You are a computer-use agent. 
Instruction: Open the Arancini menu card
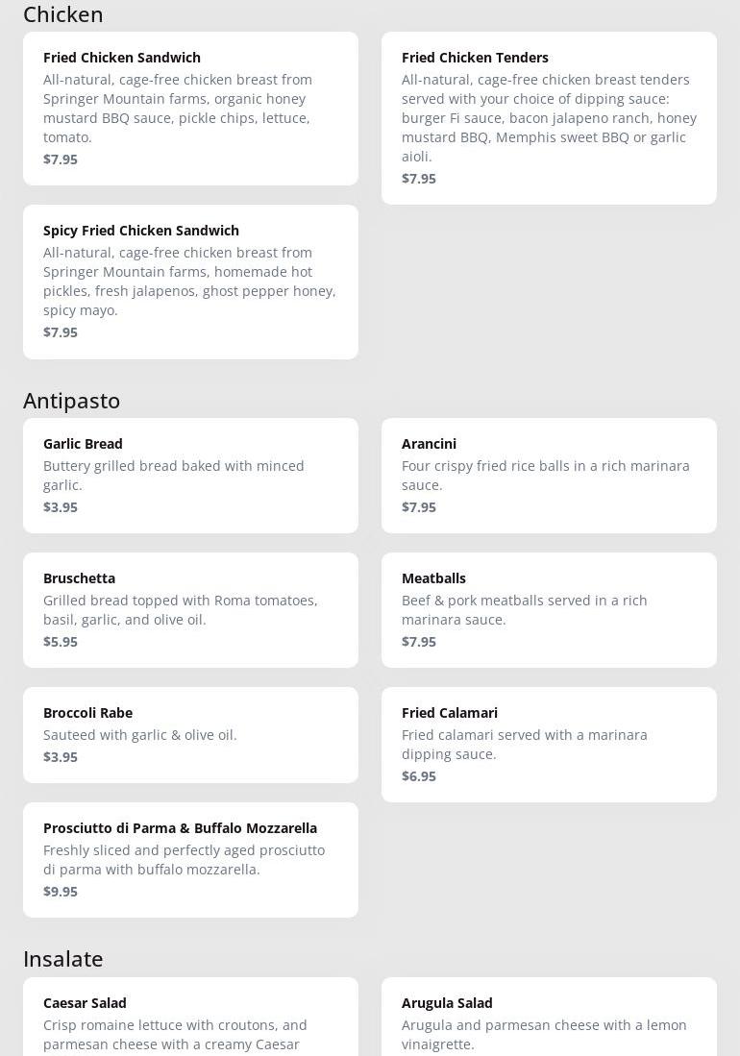click(549, 475)
